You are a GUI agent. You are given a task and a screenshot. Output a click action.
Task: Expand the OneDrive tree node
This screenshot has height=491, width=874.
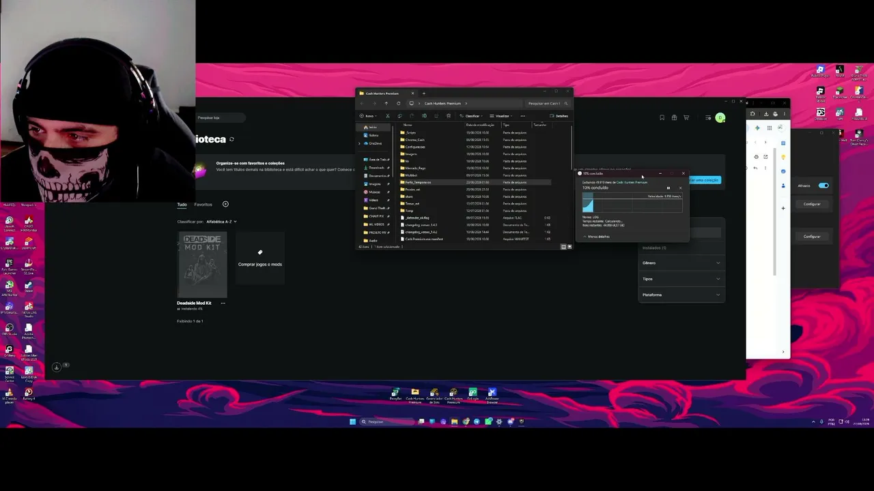[360, 143]
